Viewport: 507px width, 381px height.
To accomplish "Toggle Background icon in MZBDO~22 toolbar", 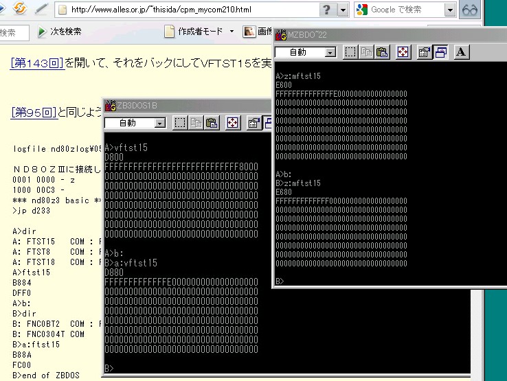I will (x=440, y=52).
